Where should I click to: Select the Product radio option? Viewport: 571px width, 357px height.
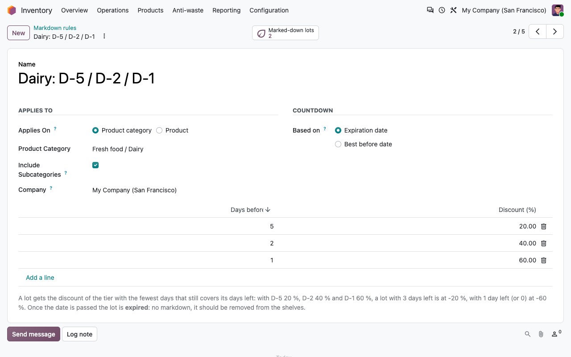click(x=159, y=130)
